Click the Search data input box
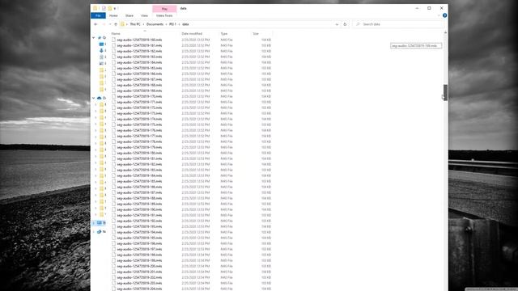Screen dimensions: 518x291 399,24
